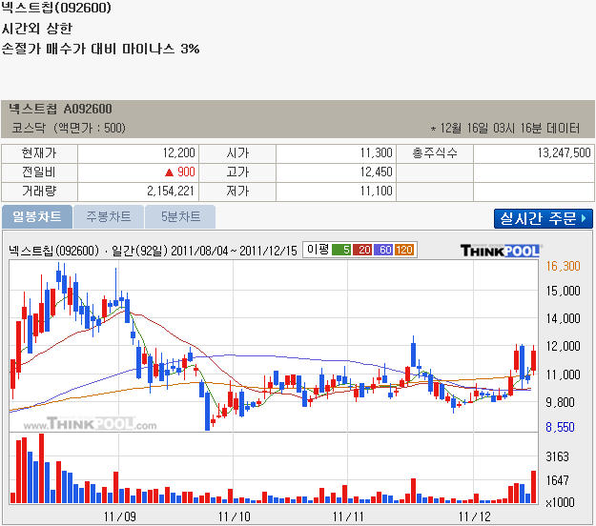Click the 전일비 change value 900
This screenshot has width=596, height=526.
point(186,172)
